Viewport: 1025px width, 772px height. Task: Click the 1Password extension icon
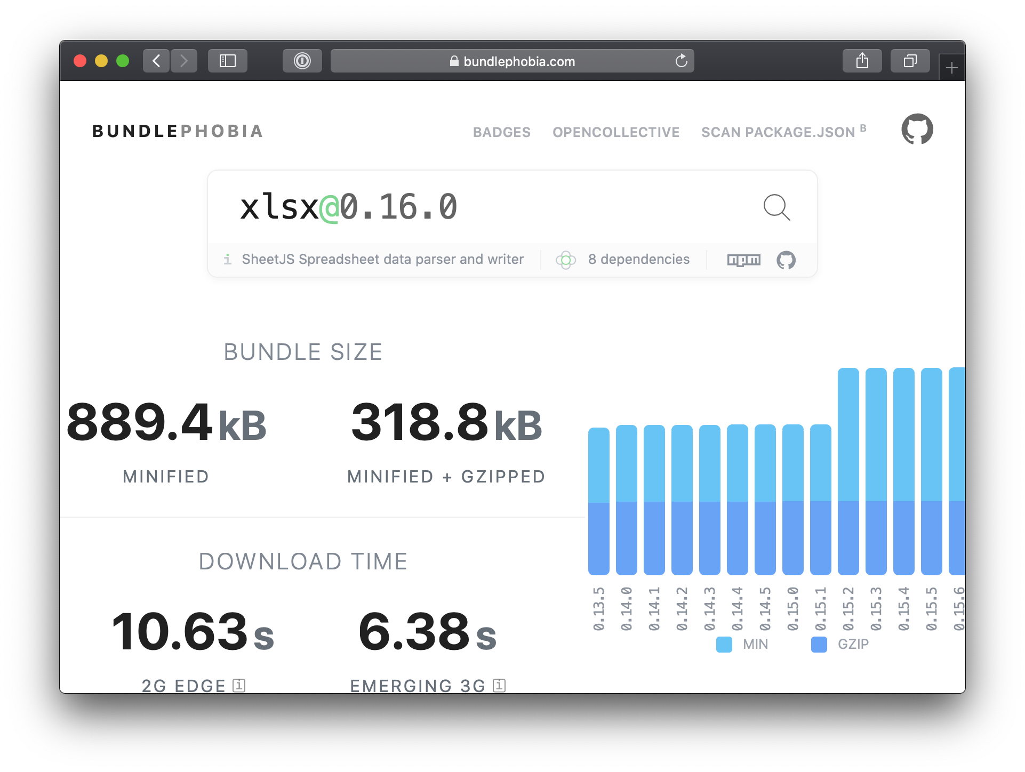coord(302,61)
